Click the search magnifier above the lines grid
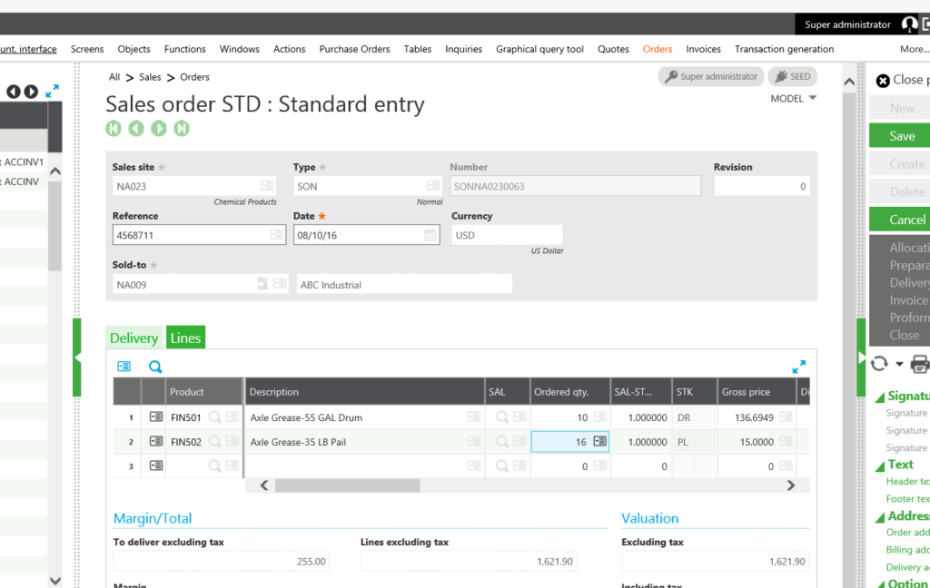This screenshot has height=588, width=930. (x=155, y=367)
